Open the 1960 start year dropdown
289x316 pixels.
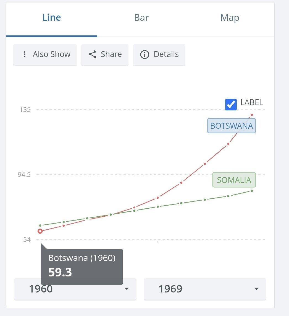[x=75, y=289]
